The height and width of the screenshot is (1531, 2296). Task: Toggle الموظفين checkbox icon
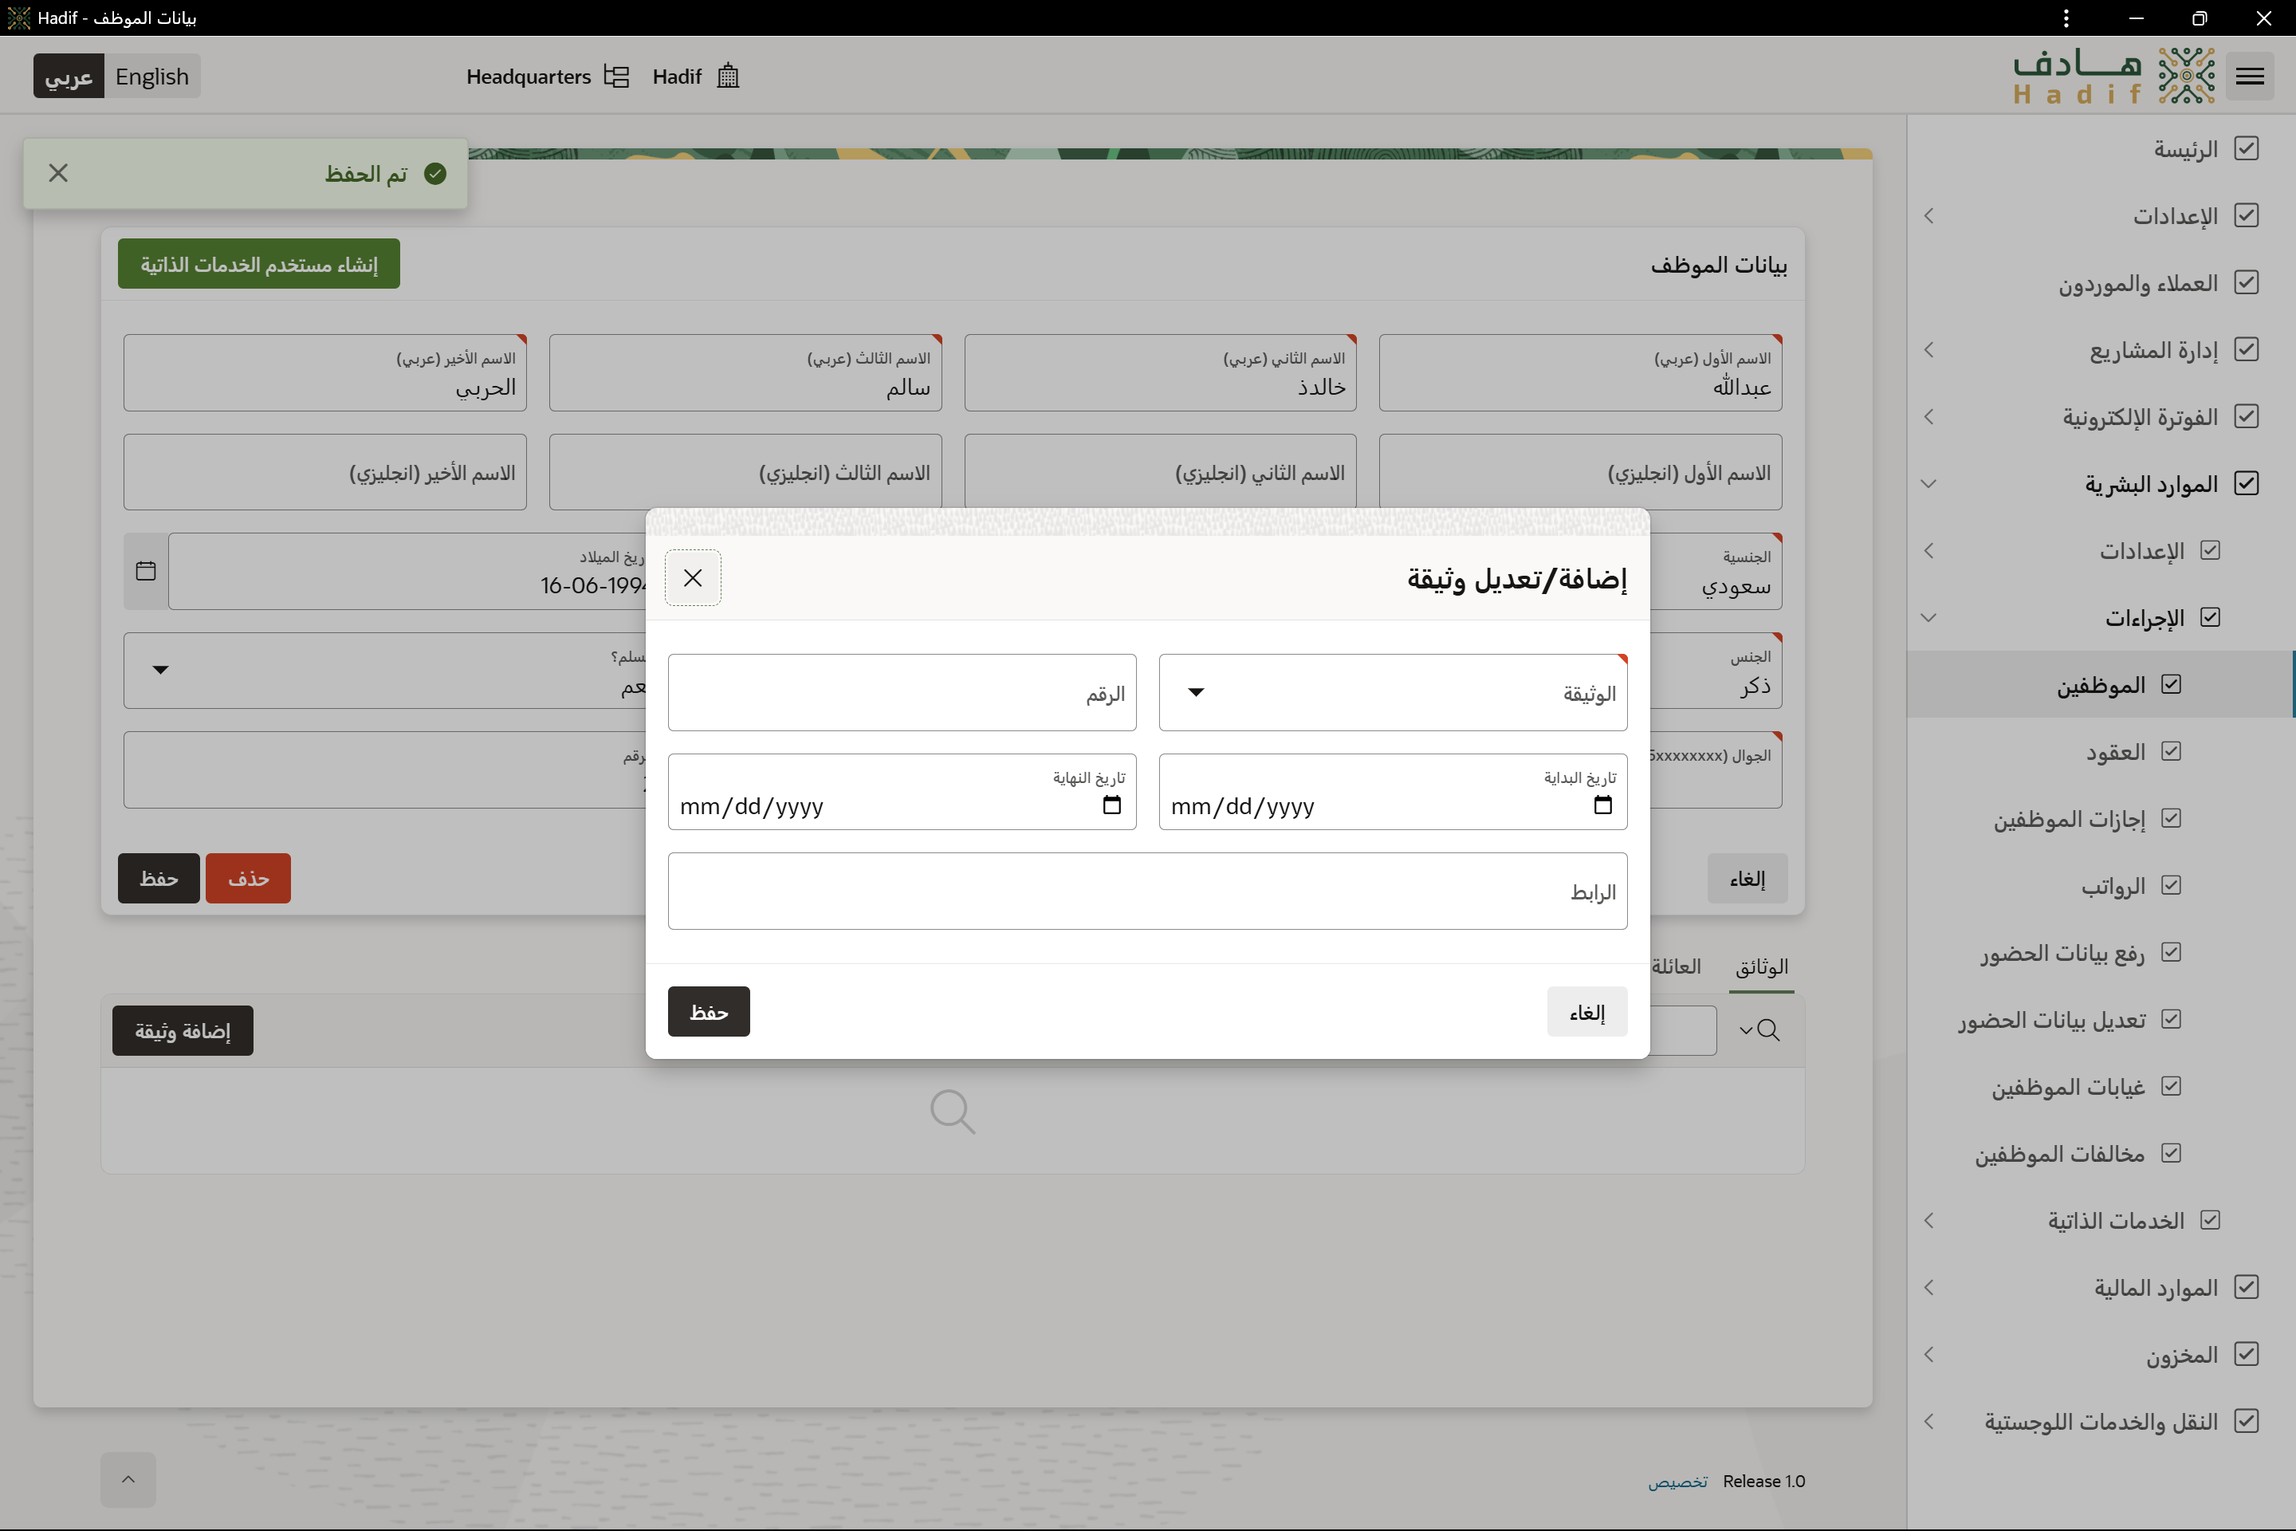2170,684
